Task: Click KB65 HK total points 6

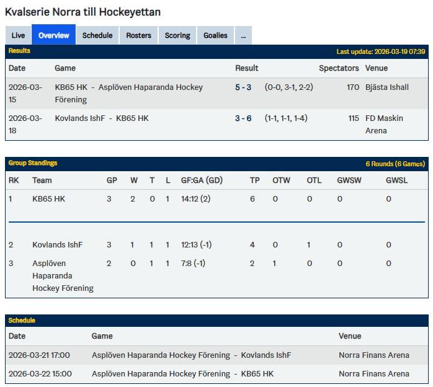Action: [252, 199]
